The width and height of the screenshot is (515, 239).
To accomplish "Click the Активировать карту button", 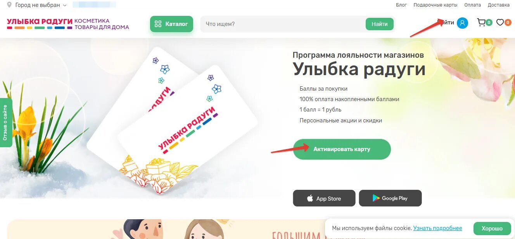I will [x=342, y=149].
